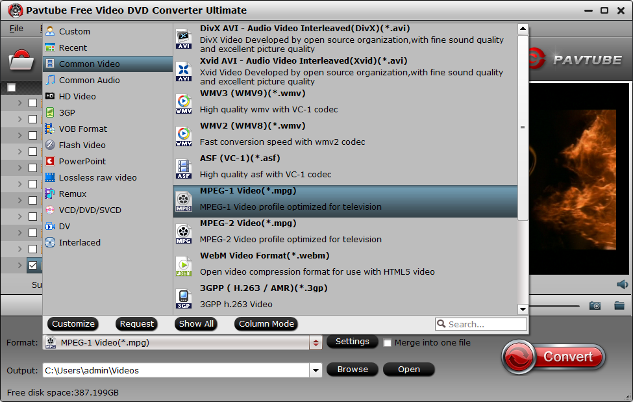633x402 pixels.
Task: Select the VCD/DVD/SVCD category
Action: click(108, 210)
